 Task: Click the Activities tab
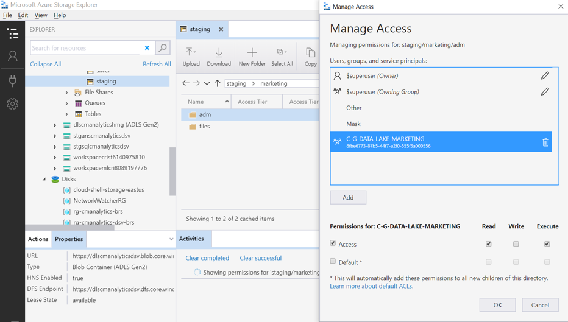tap(191, 239)
